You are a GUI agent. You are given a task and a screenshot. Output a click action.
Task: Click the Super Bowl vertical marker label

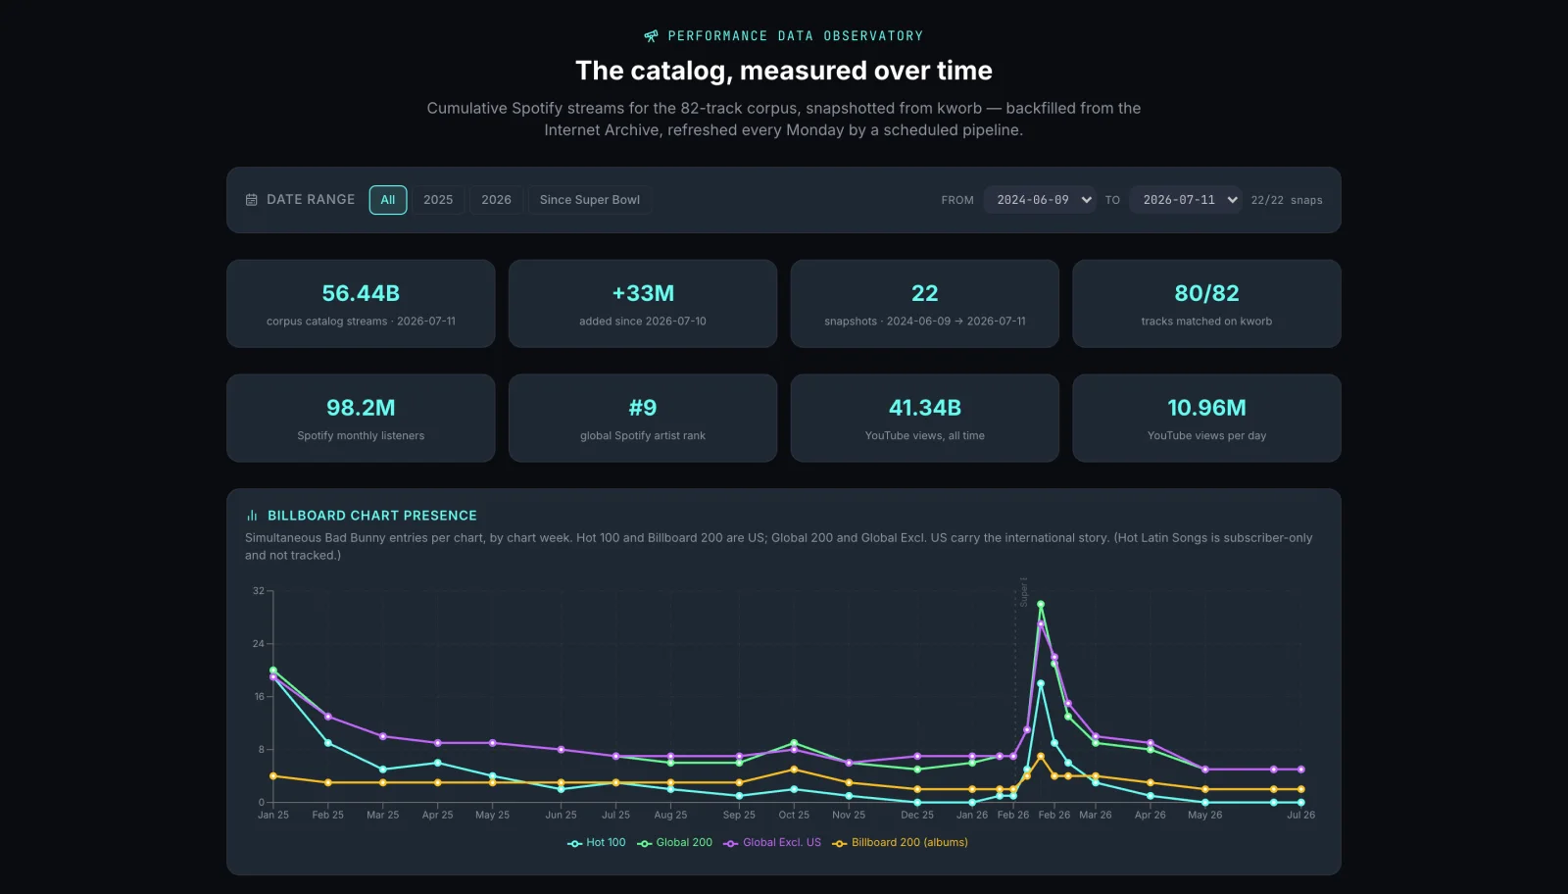1024,592
